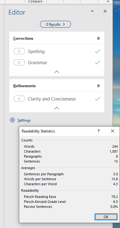120x228 pixels.
Task: Select the Spelling corrections row
Action: pos(57,51)
